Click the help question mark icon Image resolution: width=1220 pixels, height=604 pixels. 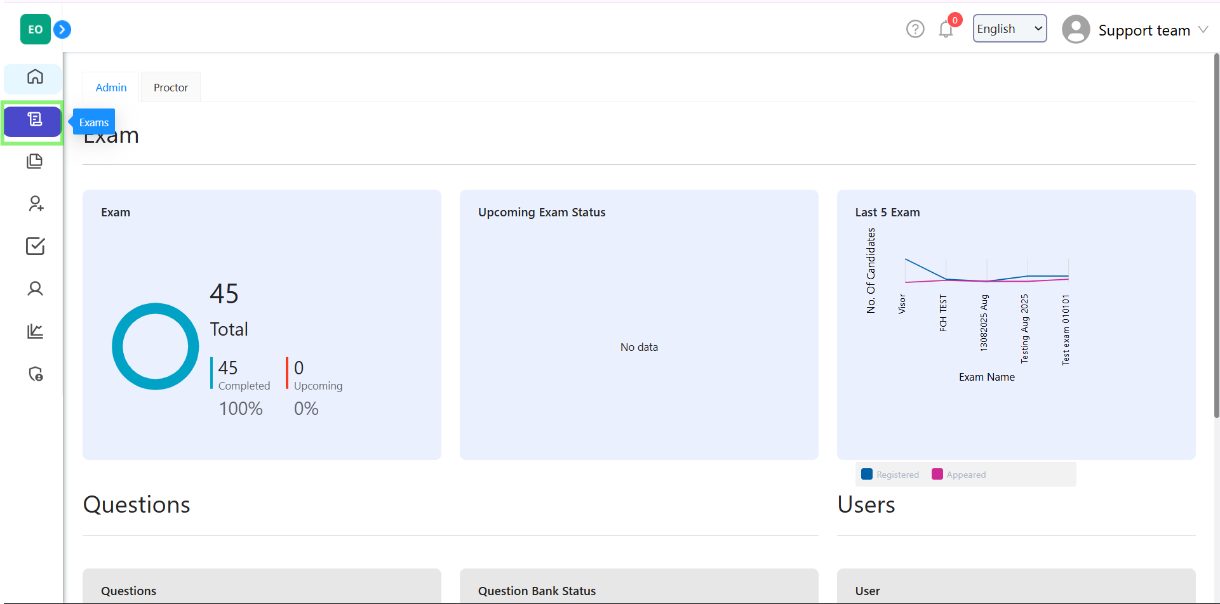(915, 29)
